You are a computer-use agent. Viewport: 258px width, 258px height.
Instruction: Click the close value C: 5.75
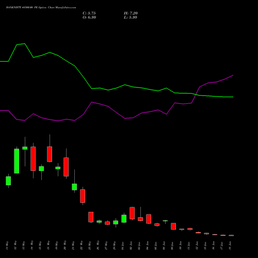89,13
